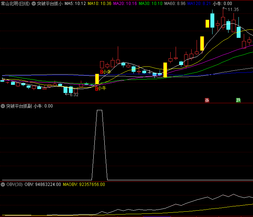253x217 pixels.
Task: Click the MA120: 8.21 label
Action: tap(199, 4)
